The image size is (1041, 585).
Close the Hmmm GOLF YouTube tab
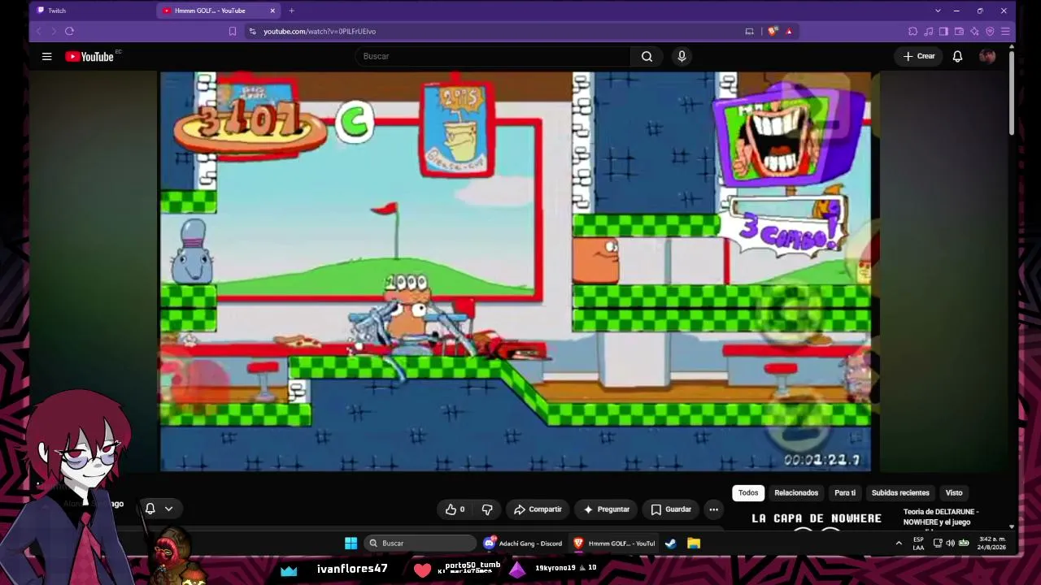272,11
